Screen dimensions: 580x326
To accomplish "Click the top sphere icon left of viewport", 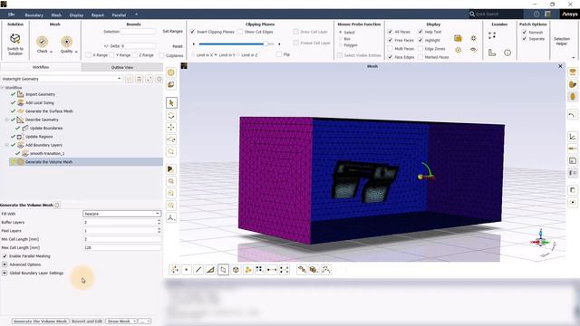I will pyautogui.click(x=171, y=72).
